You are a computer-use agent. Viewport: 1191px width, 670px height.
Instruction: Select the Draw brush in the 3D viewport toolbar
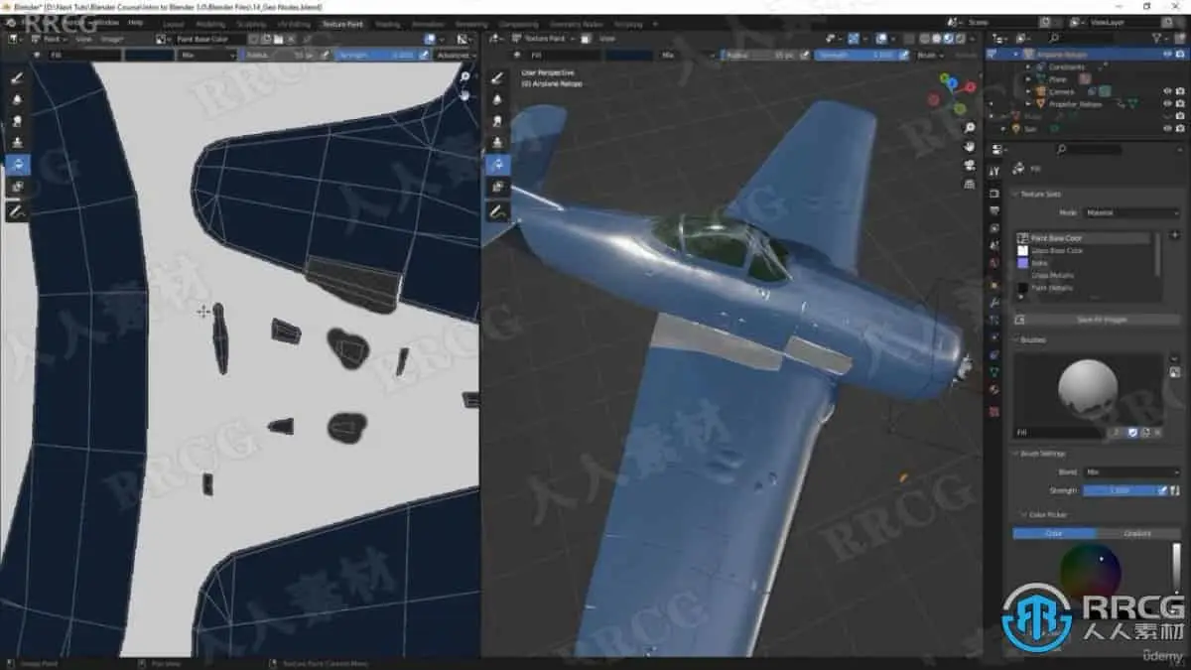[498, 76]
